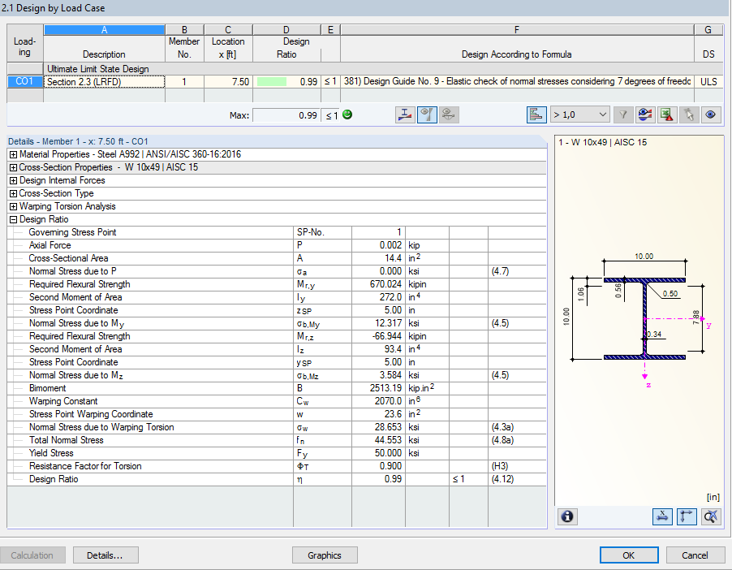Click the filter funnel icon
This screenshot has width=732, height=570.
click(x=622, y=115)
